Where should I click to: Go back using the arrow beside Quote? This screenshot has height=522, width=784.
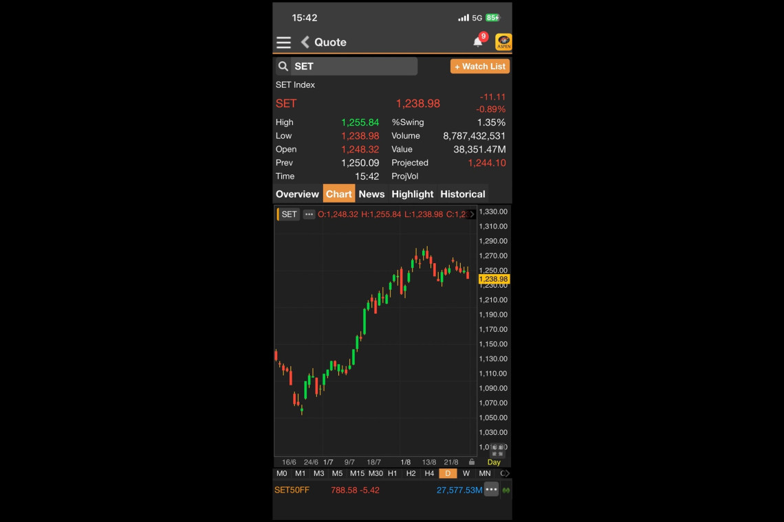pos(305,43)
